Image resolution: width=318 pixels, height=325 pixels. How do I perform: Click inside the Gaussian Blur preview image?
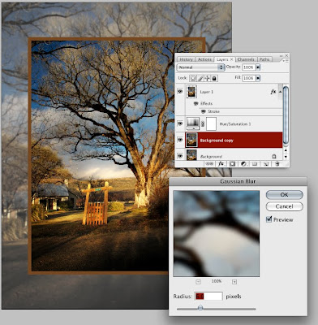[216, 233]
